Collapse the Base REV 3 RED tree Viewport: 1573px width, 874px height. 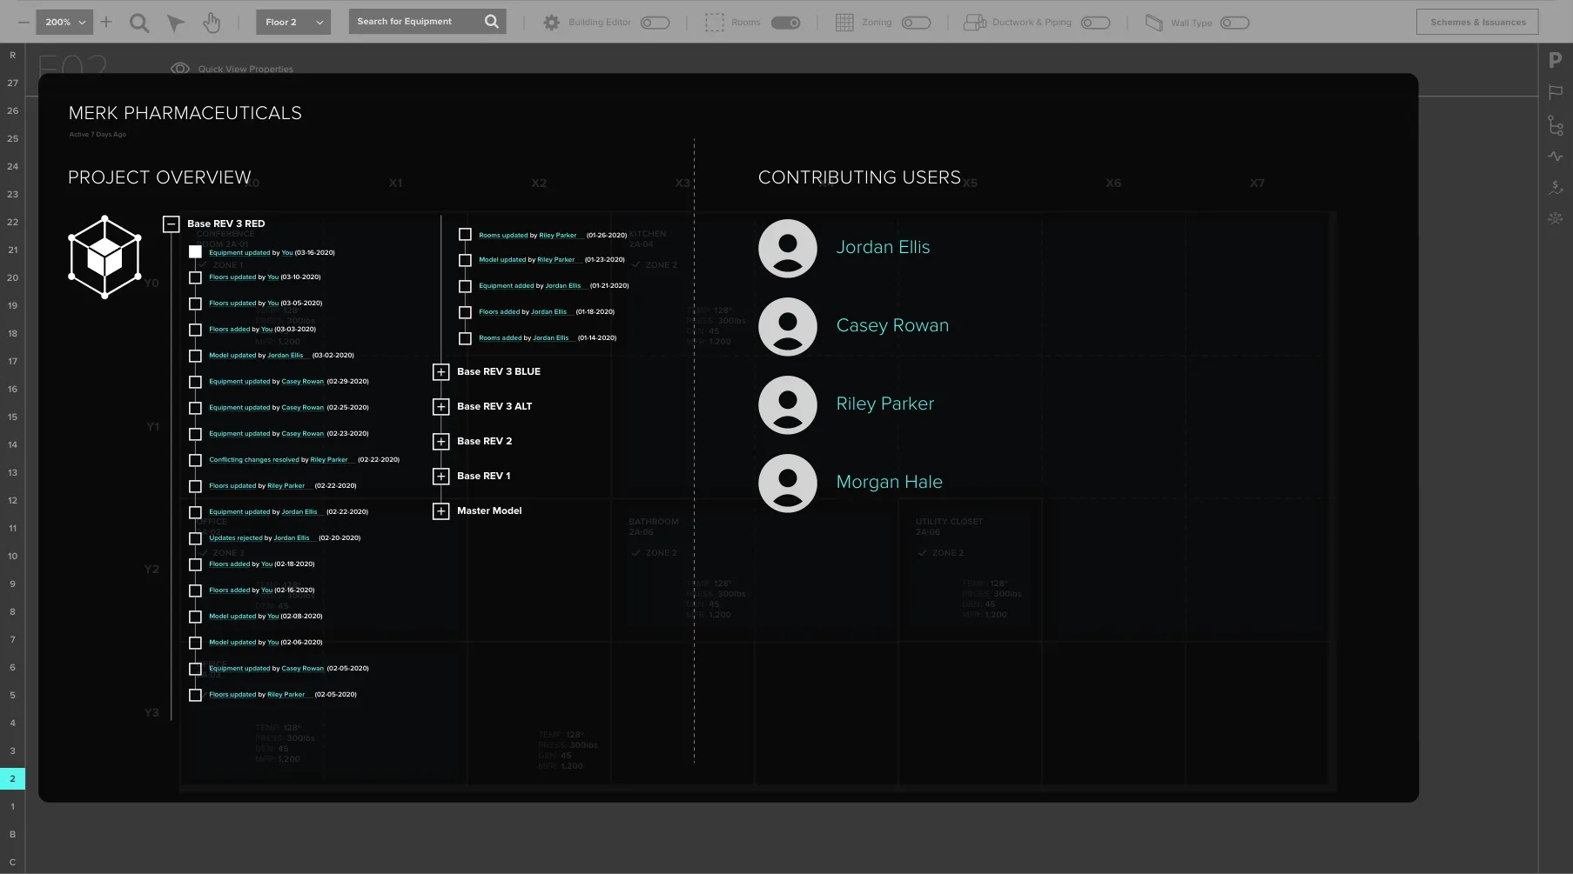171,224
